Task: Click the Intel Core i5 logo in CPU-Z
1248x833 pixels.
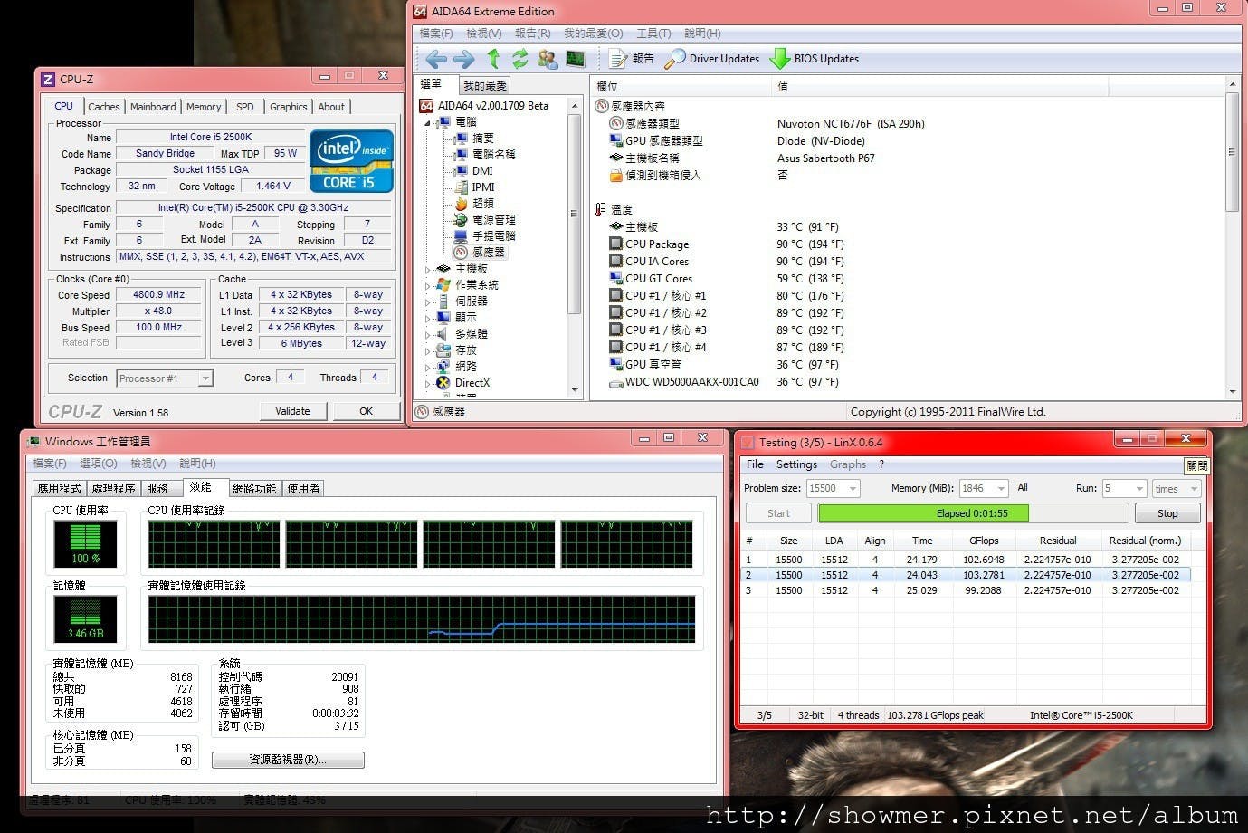Action: pyautogui.click(x=351, y=161)
